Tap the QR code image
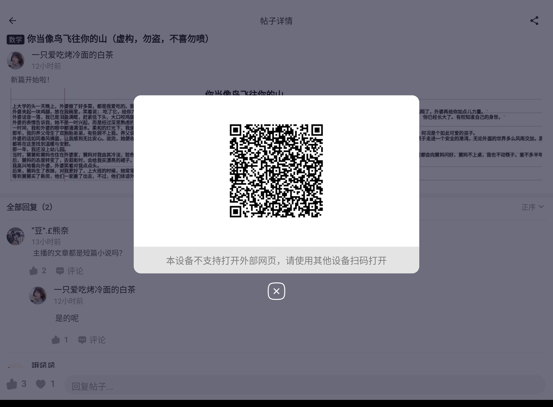 [x=276, y=171]
